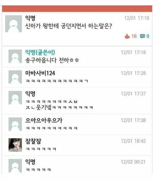Click the avatar of 마바사비124

(x=15, y=77)
